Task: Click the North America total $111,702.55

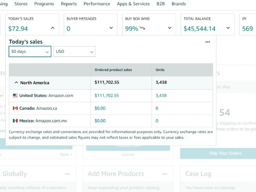Action: click(107, 82)
